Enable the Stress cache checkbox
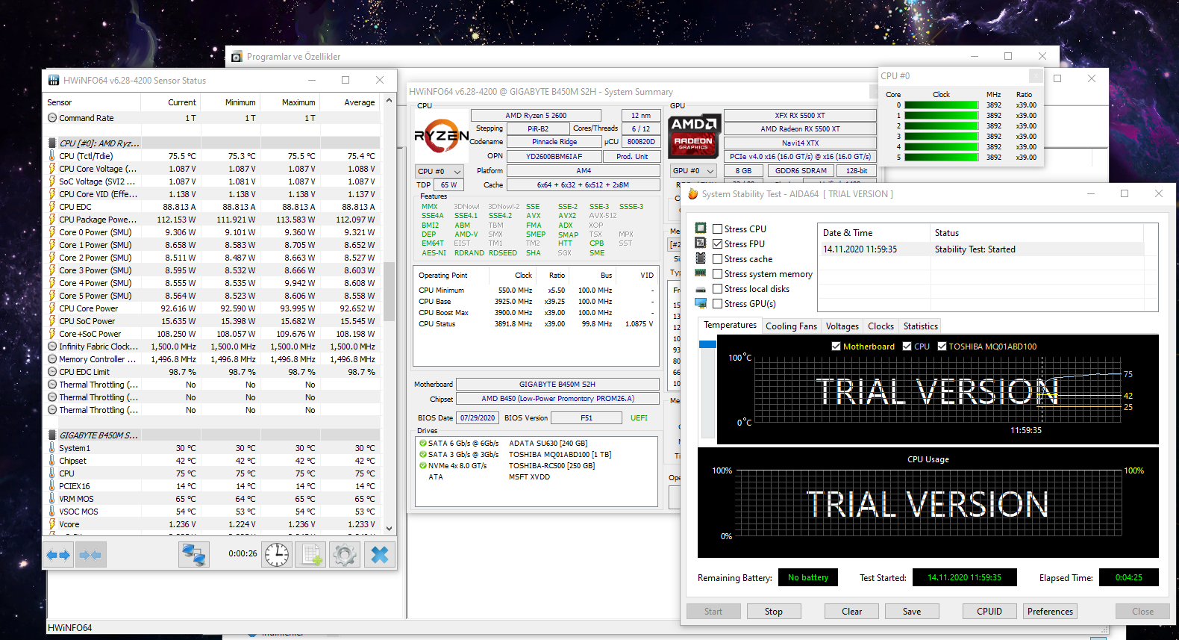Image resolution: width=1179 pixels, height=640 pixels. click(718, 259)
